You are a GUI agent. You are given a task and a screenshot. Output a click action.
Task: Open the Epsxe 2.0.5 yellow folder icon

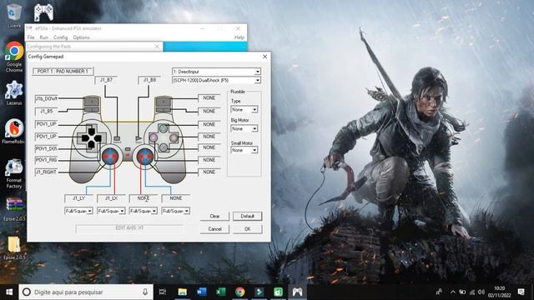[x=14, y=248]
